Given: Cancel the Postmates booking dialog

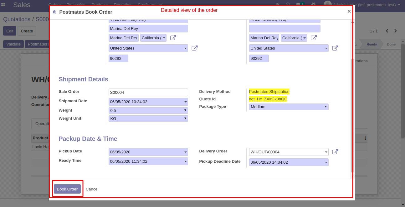Looking at the screenshot, I should tap(92, 189).
